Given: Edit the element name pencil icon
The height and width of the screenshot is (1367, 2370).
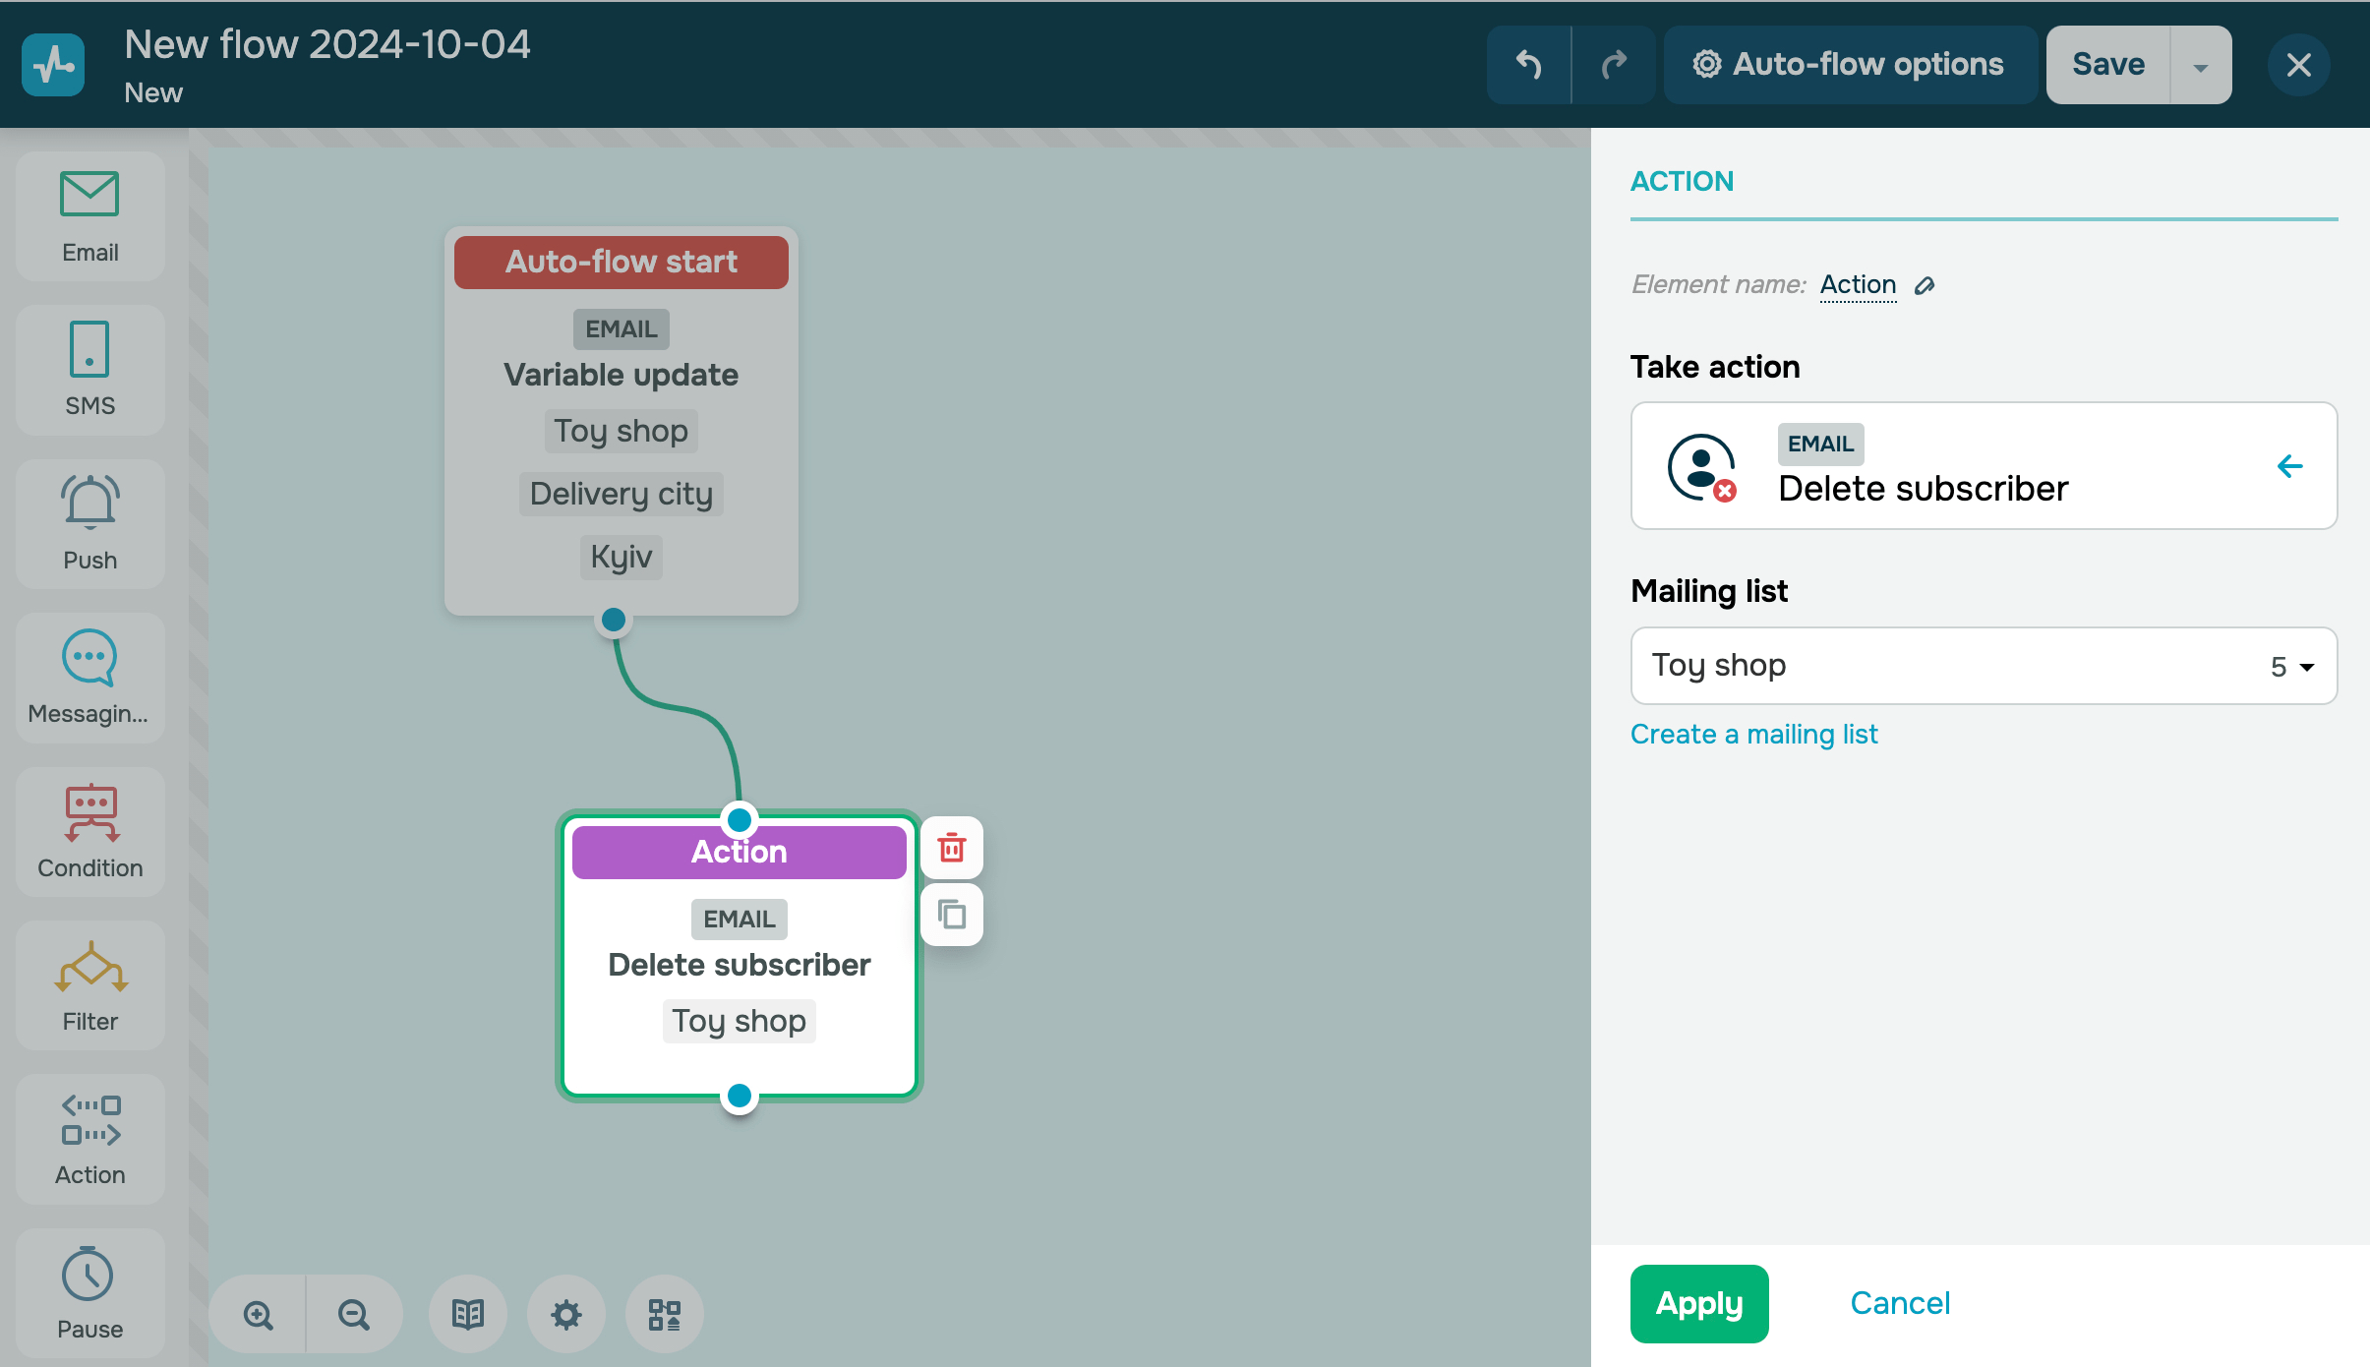Looking at the screenshot, I should [1925, 285].
